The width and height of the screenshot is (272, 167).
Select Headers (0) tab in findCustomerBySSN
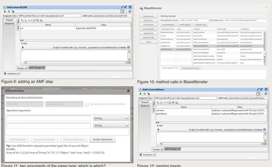tap(23, 68)
